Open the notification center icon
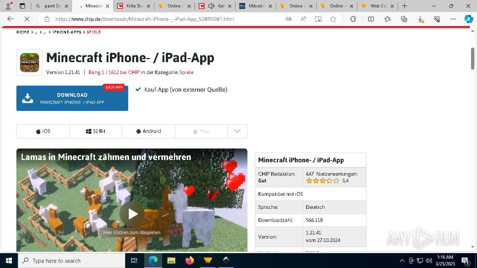The width and height of the screenshot is (477, 268). coord(465,261)
